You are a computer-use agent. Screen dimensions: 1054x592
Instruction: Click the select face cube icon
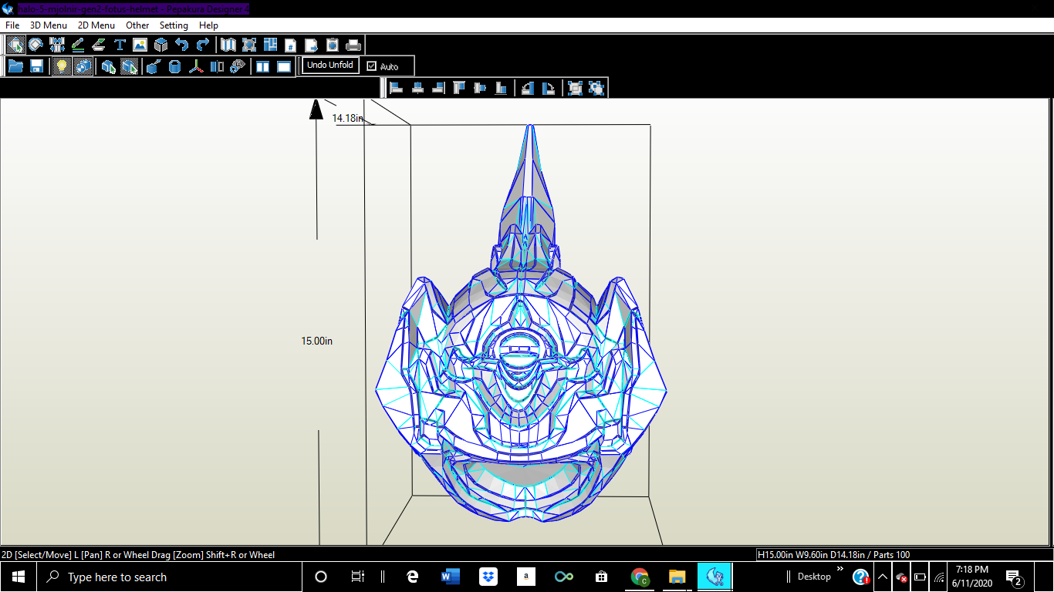click(x=109, y=66)
